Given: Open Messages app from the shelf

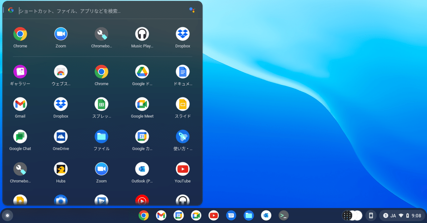Looking at the screenshot, I should click(231, 216).
